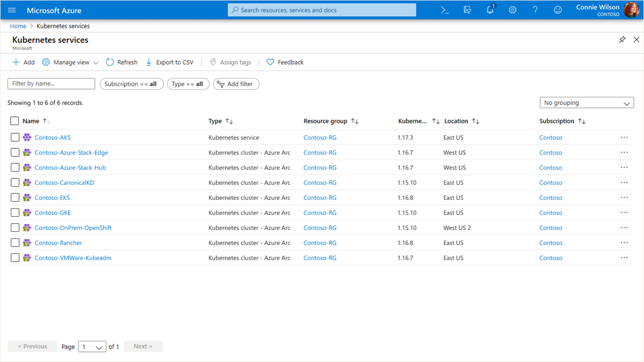This screenshot has height=362, width=644.
Task: Open the hamburger portal menu
Action: [x=11, y=10]
